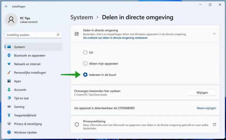This screenshot has width=226, height=140.
Task: Close the Instellingen window
Action: tap(220, 5)
